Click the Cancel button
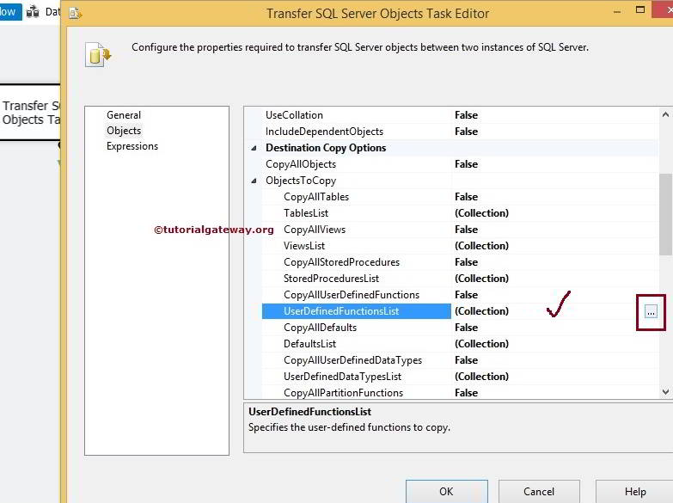673x503 pixels. (539, 492)
